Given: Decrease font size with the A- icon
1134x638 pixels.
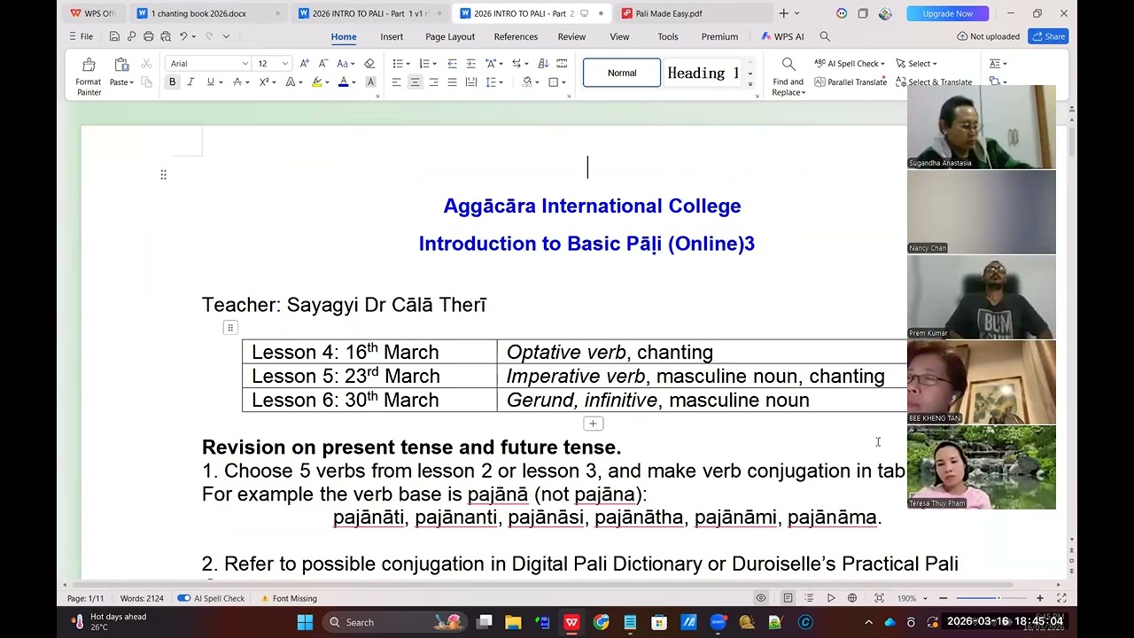Looking at the screenshot, I should pyautogui.click(x=322, y=64).
